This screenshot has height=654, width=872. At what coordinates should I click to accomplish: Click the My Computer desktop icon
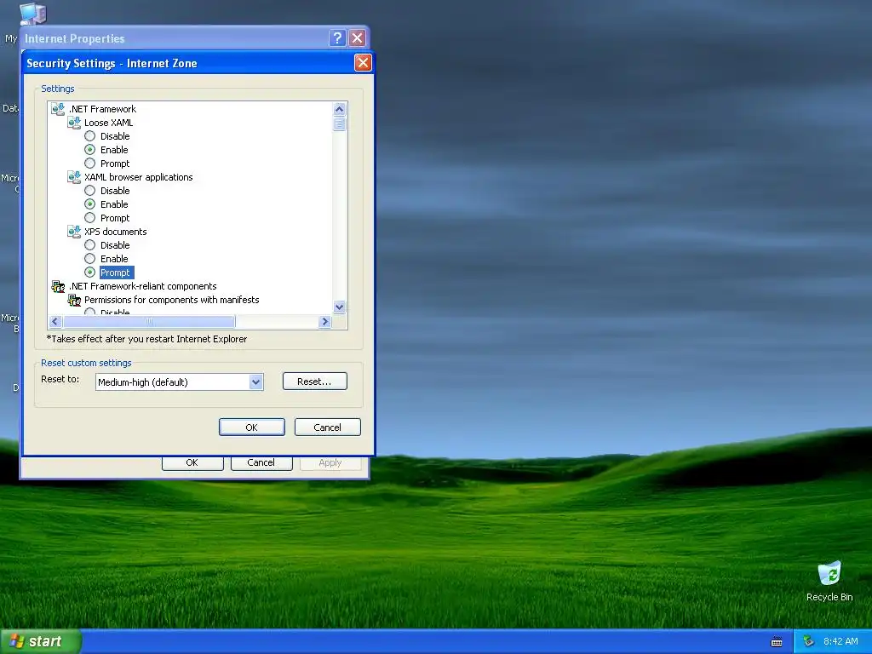(33, 14)
